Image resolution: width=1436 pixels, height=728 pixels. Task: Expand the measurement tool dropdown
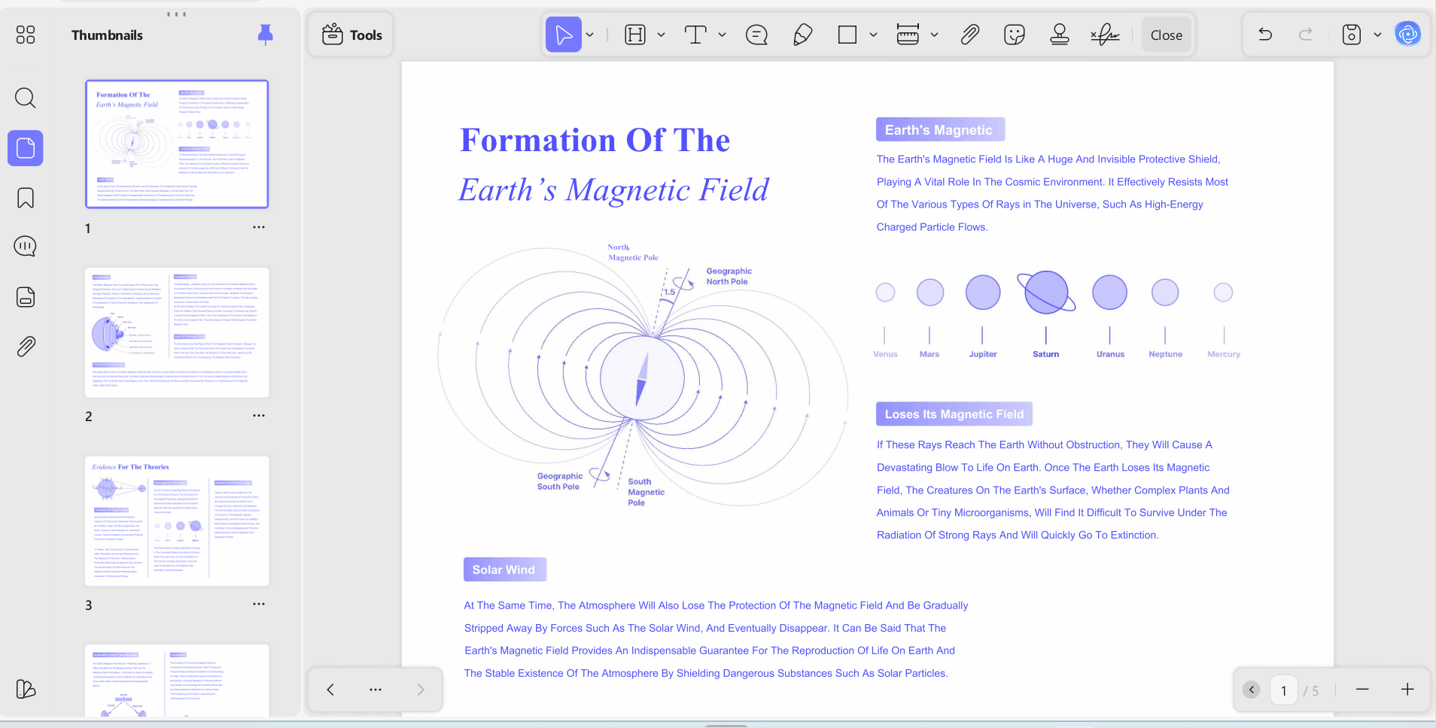click(934, 35)
